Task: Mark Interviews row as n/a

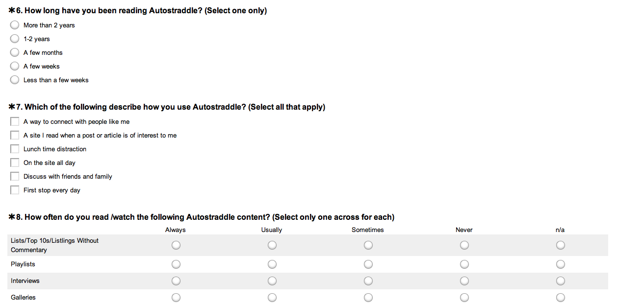Action: pyautogui.click(x=561, y=281)
